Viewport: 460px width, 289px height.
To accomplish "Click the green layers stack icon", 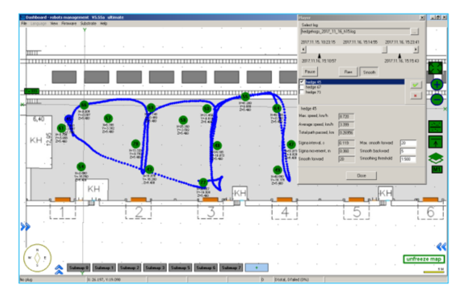I will 436,159.
